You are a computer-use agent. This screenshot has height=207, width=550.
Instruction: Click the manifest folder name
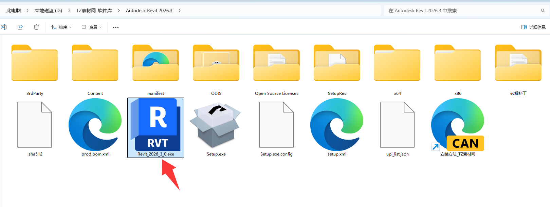click(x=155, y=94)
